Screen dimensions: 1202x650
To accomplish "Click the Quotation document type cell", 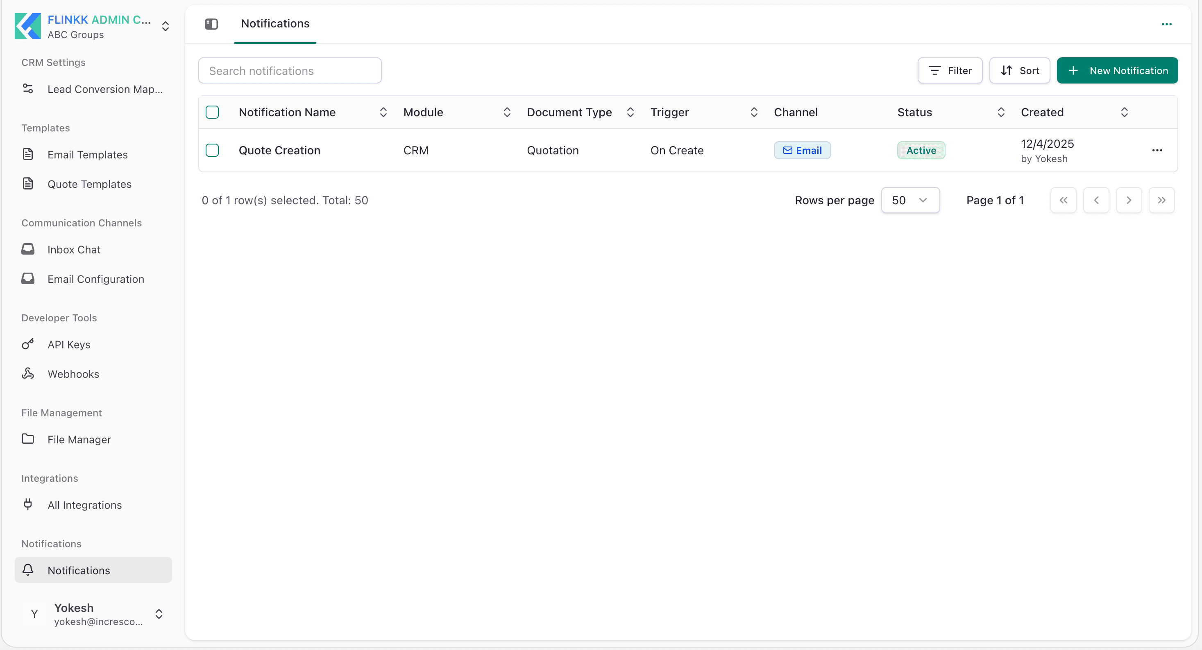I will pos(553,150).
